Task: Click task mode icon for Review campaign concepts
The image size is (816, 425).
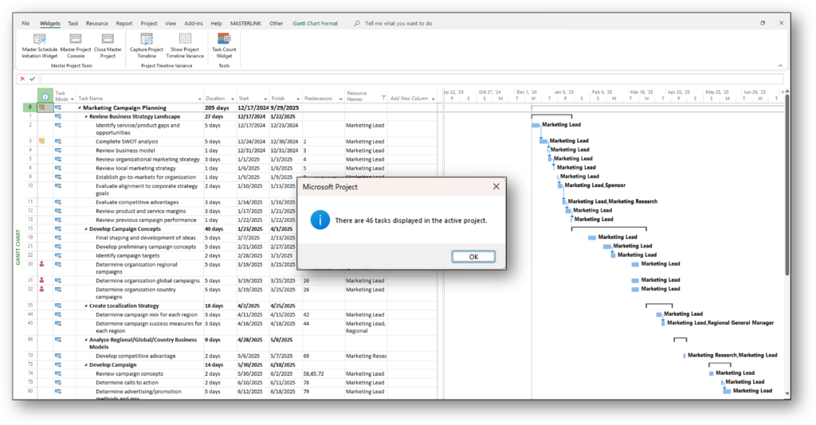Action: [x=57, y=373]
